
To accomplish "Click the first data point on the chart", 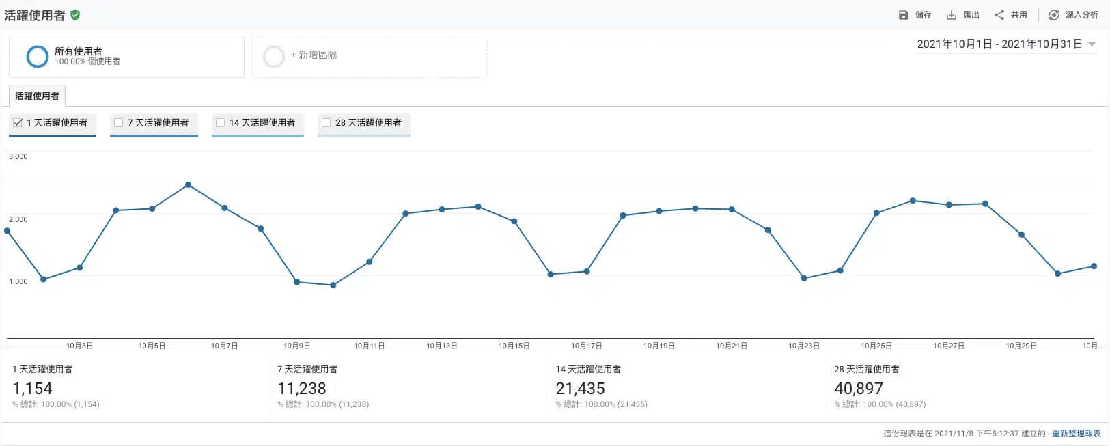I will coord(8,231).
